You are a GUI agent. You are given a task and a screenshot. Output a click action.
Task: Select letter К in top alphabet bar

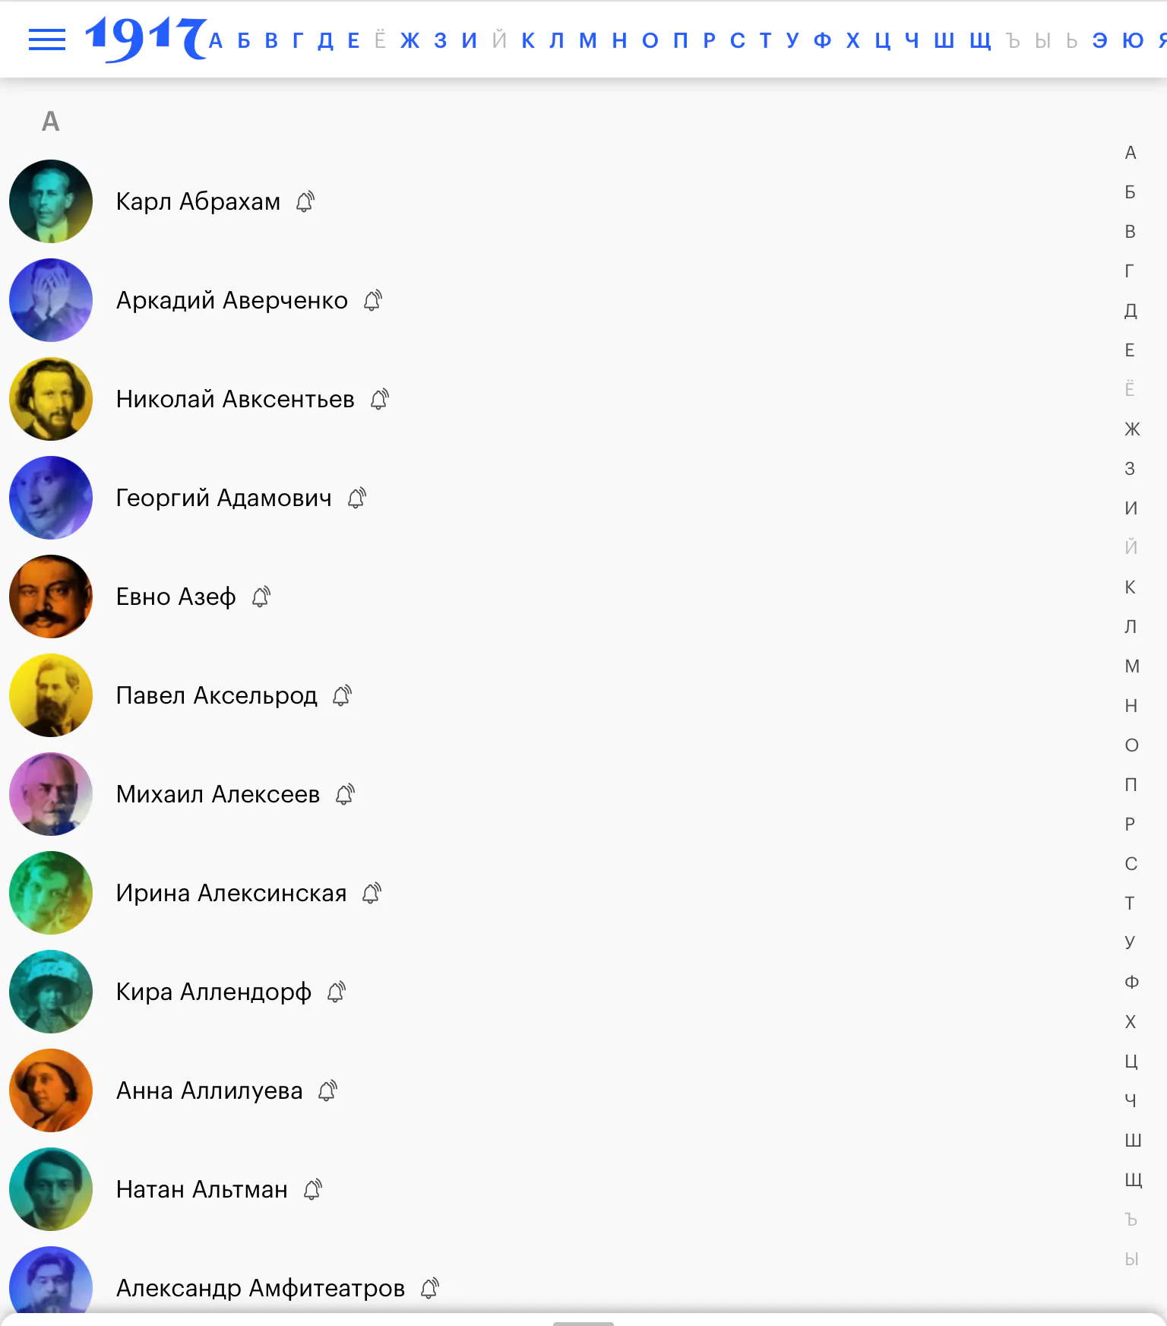coord(528,40)
